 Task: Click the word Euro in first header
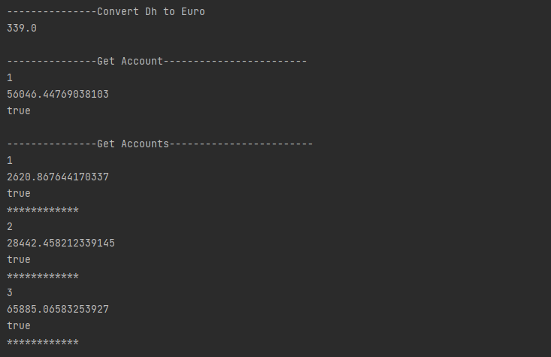pyautogui.click(x=193, y=11)
